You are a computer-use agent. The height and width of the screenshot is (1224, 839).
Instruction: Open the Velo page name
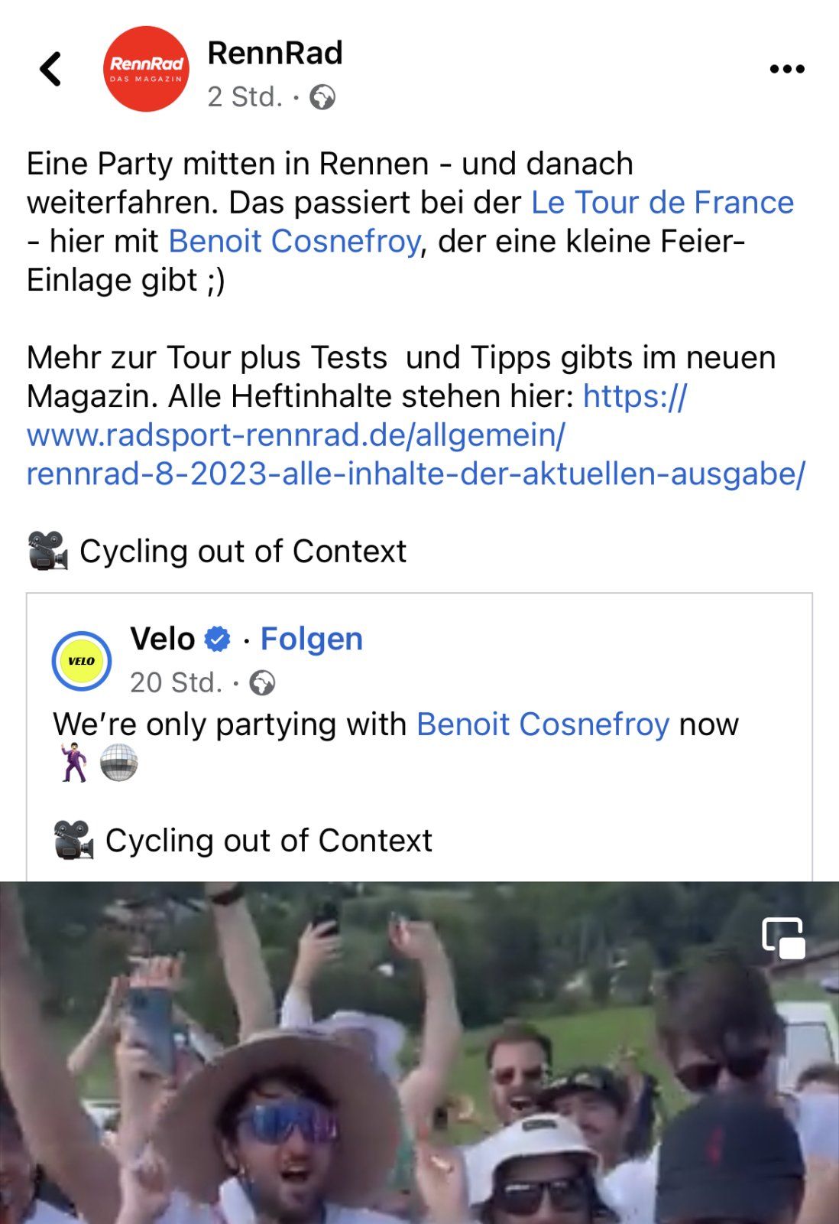click(x=163, y=639)
